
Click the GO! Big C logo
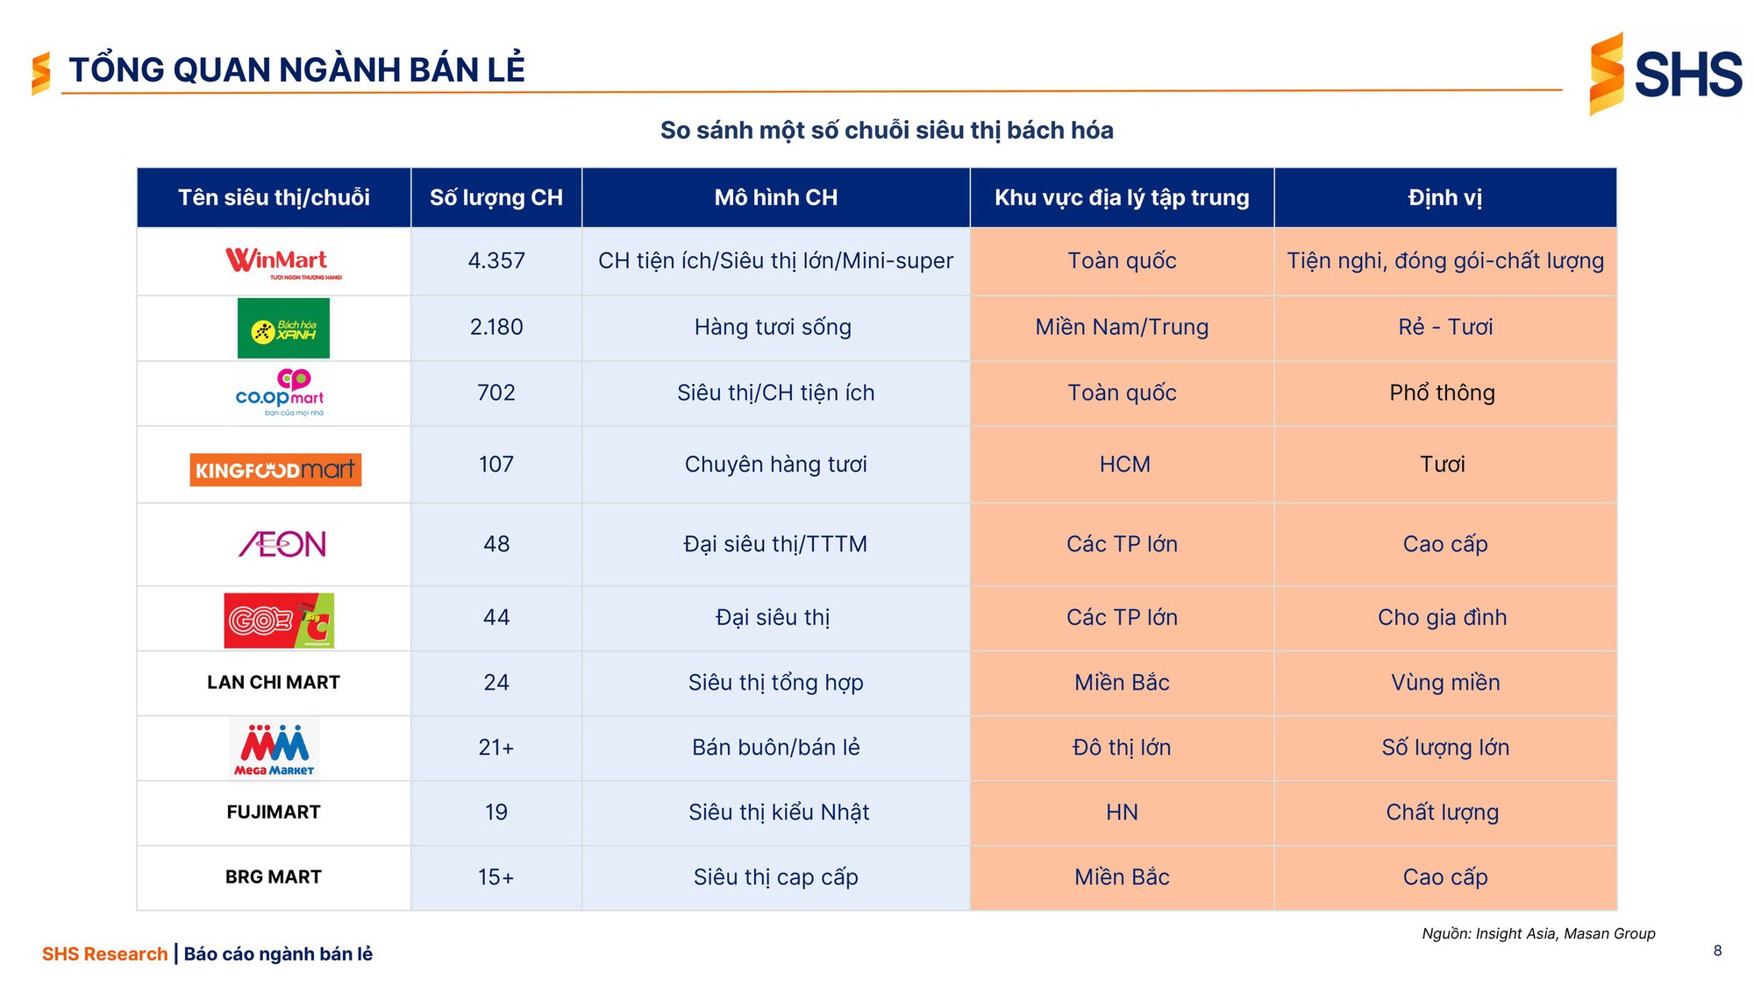[279, 621]
